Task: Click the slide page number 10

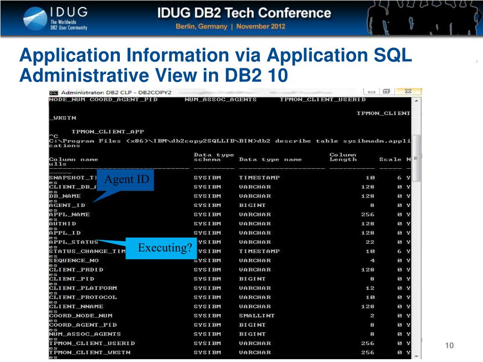Action: coord(450,346)
